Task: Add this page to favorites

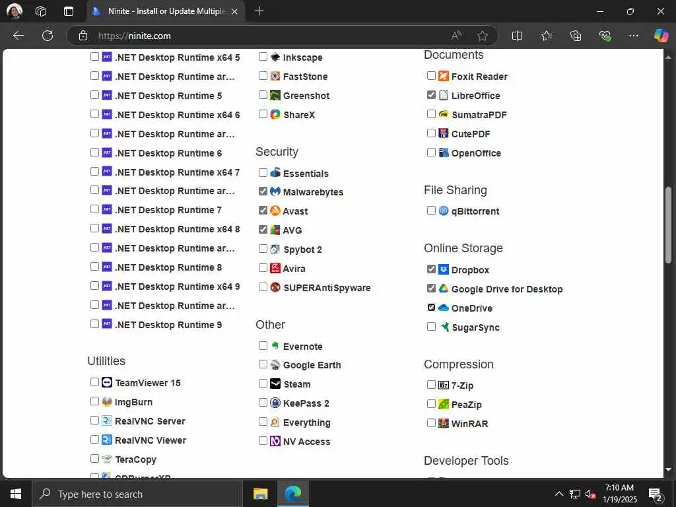Action: (483, 36)
